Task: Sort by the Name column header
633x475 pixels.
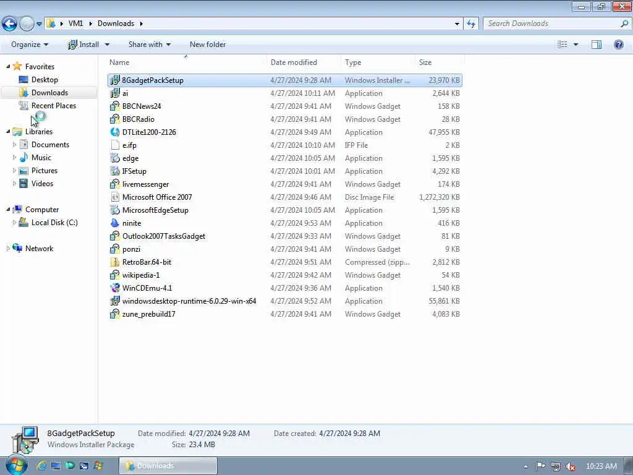Action: (x=185, y=62)
